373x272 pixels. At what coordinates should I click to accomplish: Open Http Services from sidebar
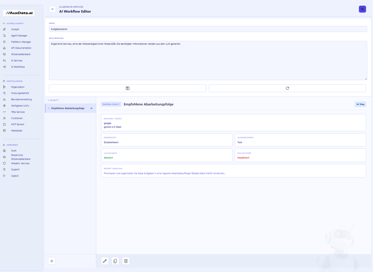pyautogui.click(x=18, y=112)
